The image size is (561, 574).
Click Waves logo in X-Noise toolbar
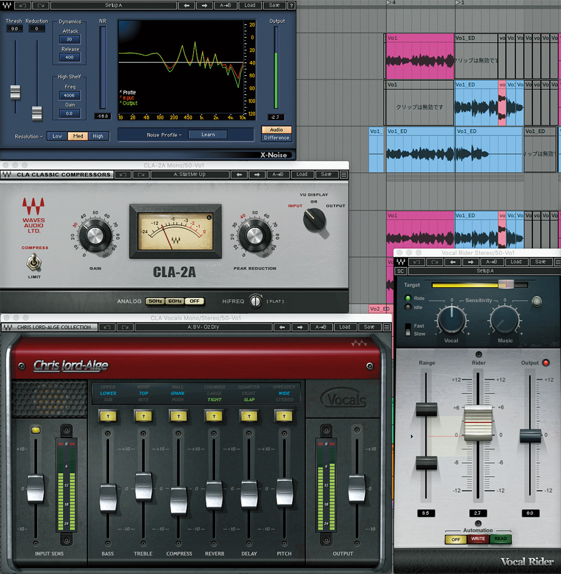coord(7,6)
